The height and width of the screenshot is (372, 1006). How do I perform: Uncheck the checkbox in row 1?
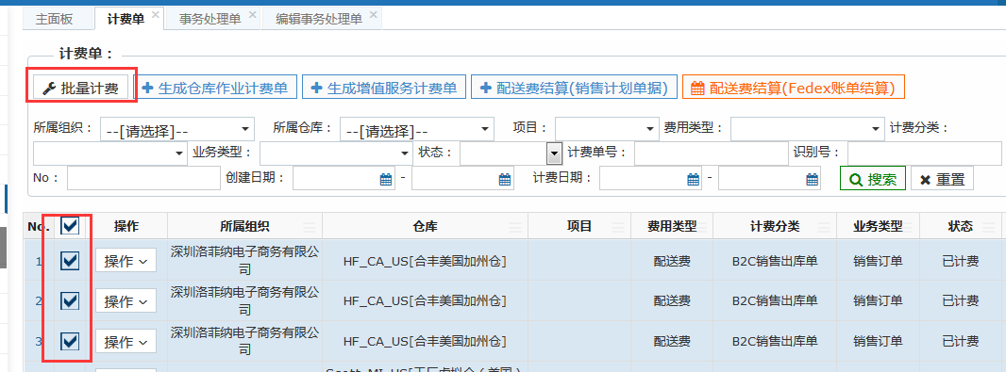[x=69, y=260]
